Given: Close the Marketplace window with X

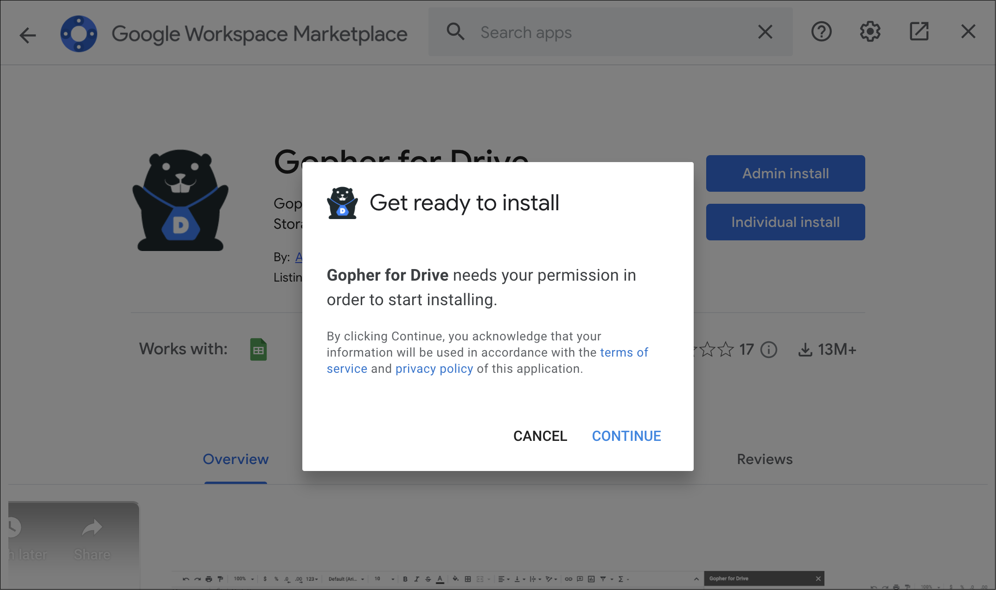Looking at the screenshot, I should 968,32.
